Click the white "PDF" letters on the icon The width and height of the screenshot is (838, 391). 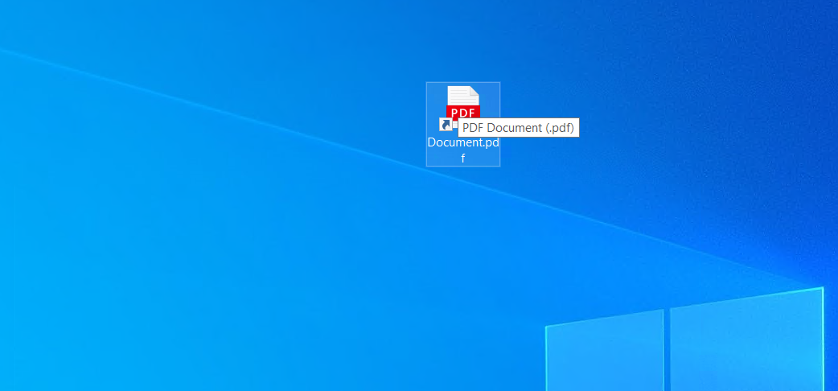462,113
